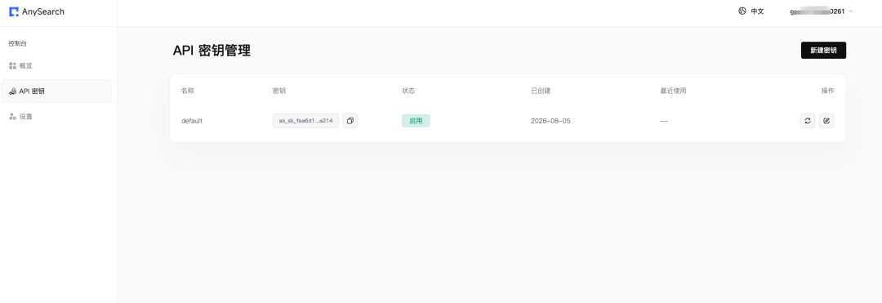The height and width of the screenshot is (303, 882).
Task: Regenerate the default key with refresh icon
Action: click(808, 120)
